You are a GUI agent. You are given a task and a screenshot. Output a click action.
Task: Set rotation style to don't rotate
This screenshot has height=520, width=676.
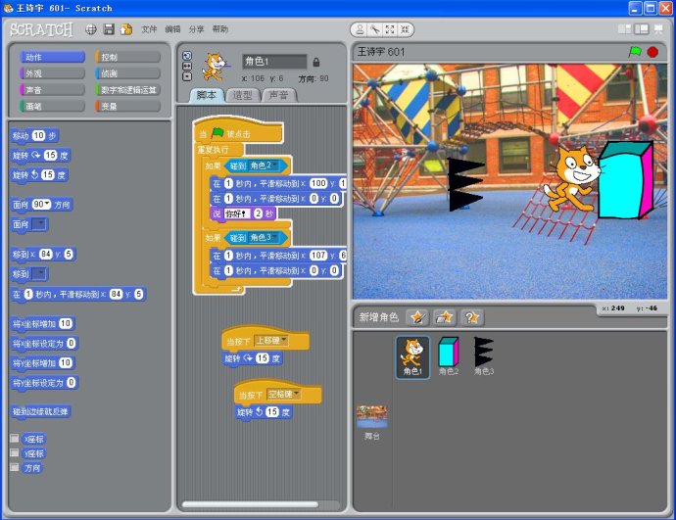pyautogui.click(x=187, y=76)
